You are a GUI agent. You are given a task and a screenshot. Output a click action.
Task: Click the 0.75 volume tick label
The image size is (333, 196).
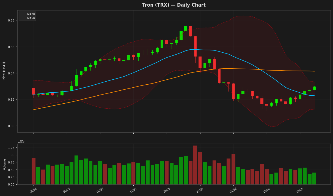(x=11, y=162)
